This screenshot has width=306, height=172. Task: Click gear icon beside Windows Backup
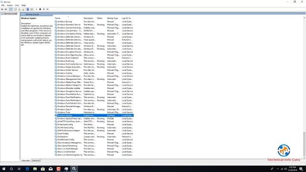click(56, 21)
